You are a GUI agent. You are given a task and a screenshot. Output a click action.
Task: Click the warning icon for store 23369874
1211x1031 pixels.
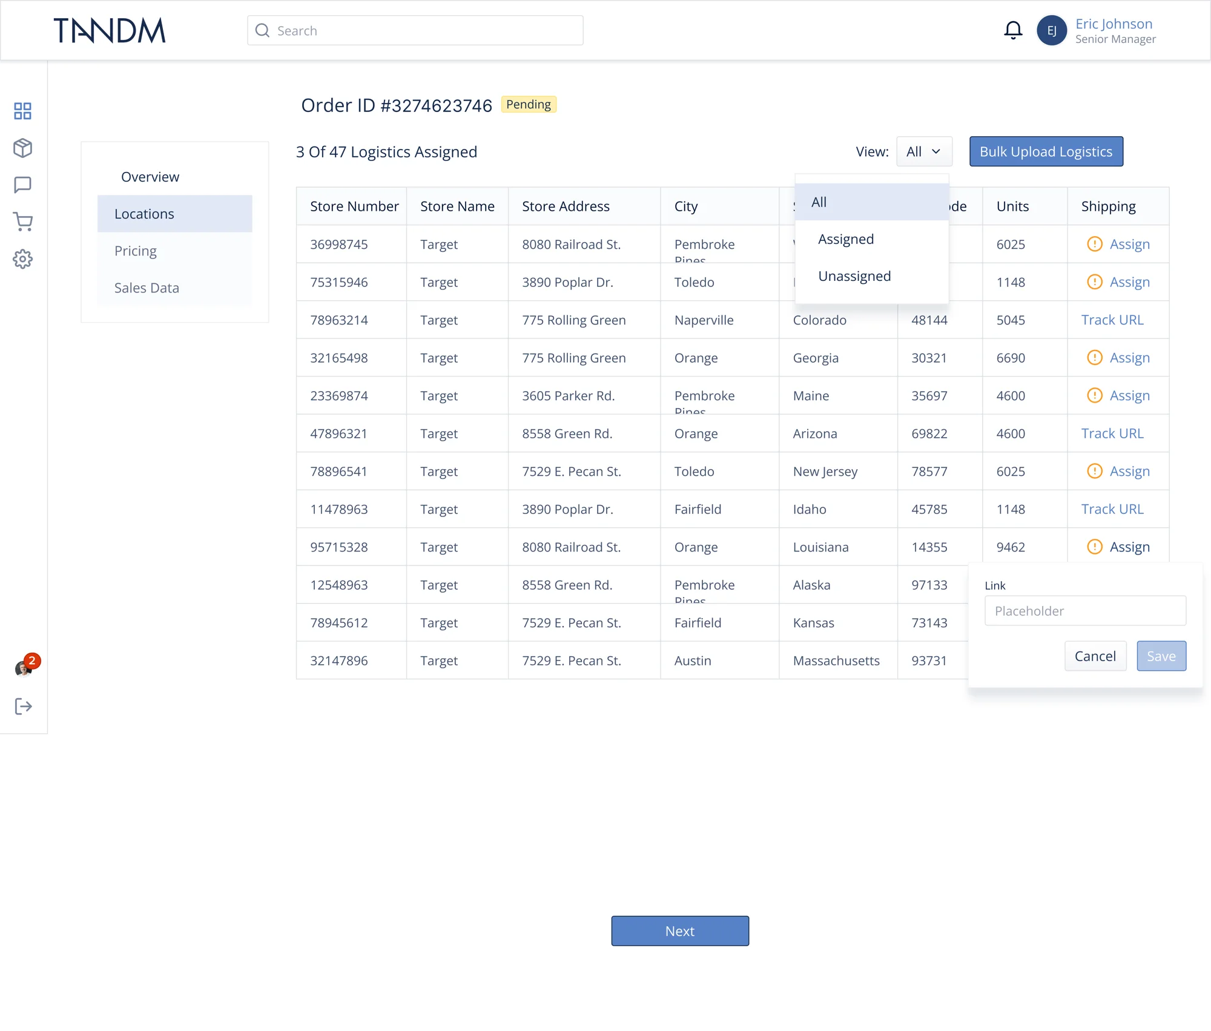[x=1095, y=395]
